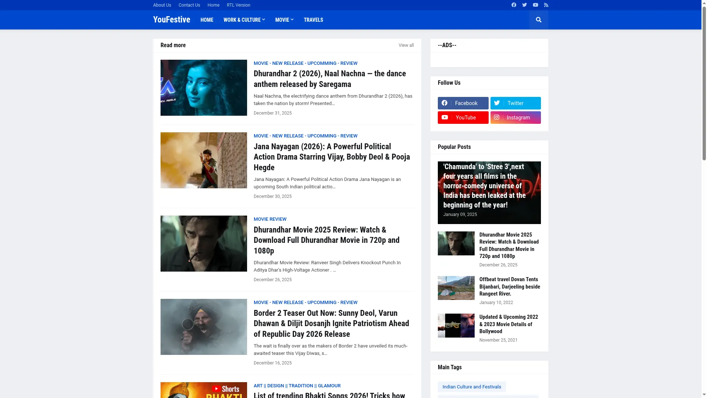
Task: Click the search magnifier icon
Action: pos(539,20)
